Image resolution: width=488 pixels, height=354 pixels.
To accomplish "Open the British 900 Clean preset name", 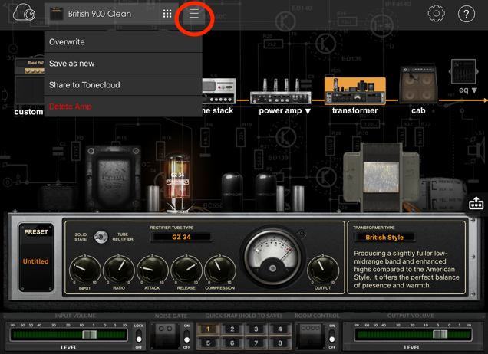I will coord(100,14).
